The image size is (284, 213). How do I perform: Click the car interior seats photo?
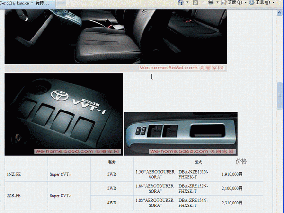116,37
